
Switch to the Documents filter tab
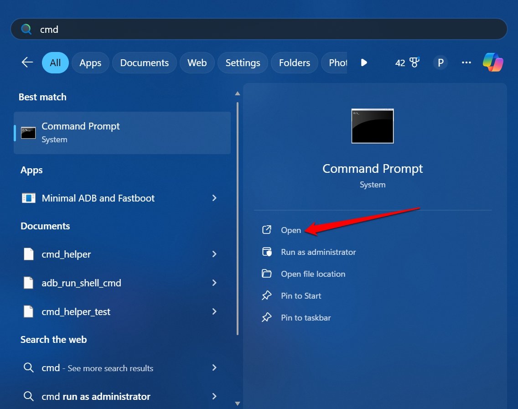click(x=145, y=62)
